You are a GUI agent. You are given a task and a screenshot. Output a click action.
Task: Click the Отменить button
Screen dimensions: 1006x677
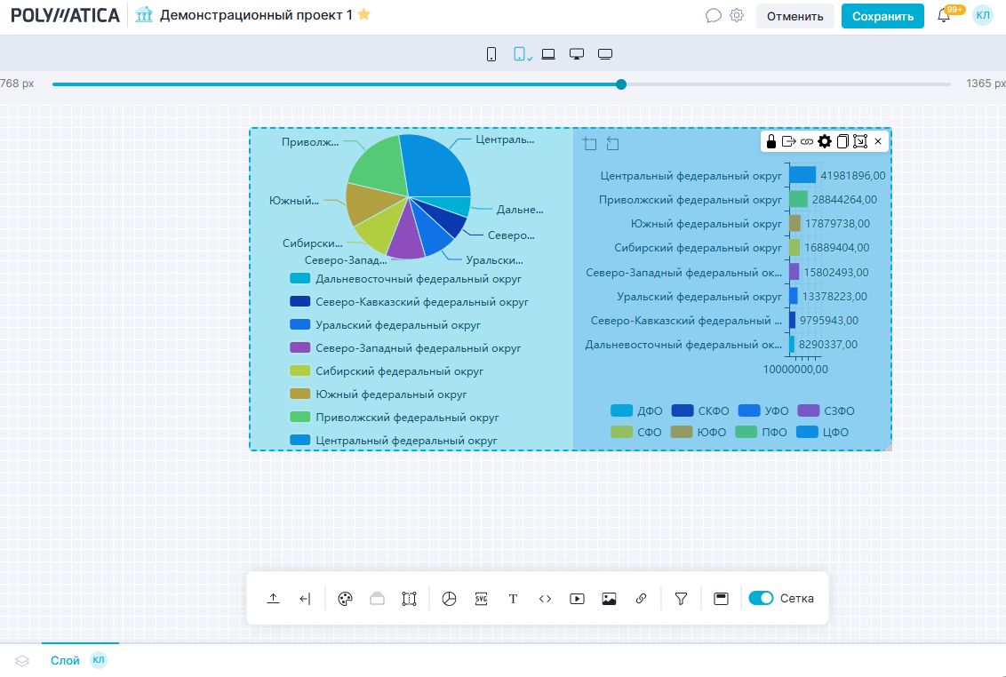[x=794, y=16]
